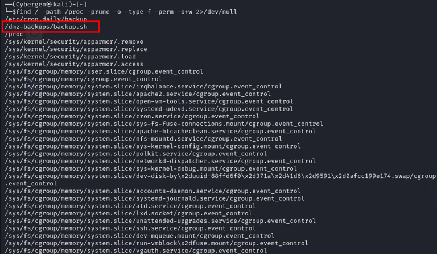Click the apparmor/.load path line

coord(70,57)
